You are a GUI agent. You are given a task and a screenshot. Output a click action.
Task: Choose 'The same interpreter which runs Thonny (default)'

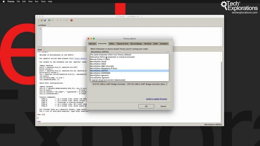(x=130, y=55)
